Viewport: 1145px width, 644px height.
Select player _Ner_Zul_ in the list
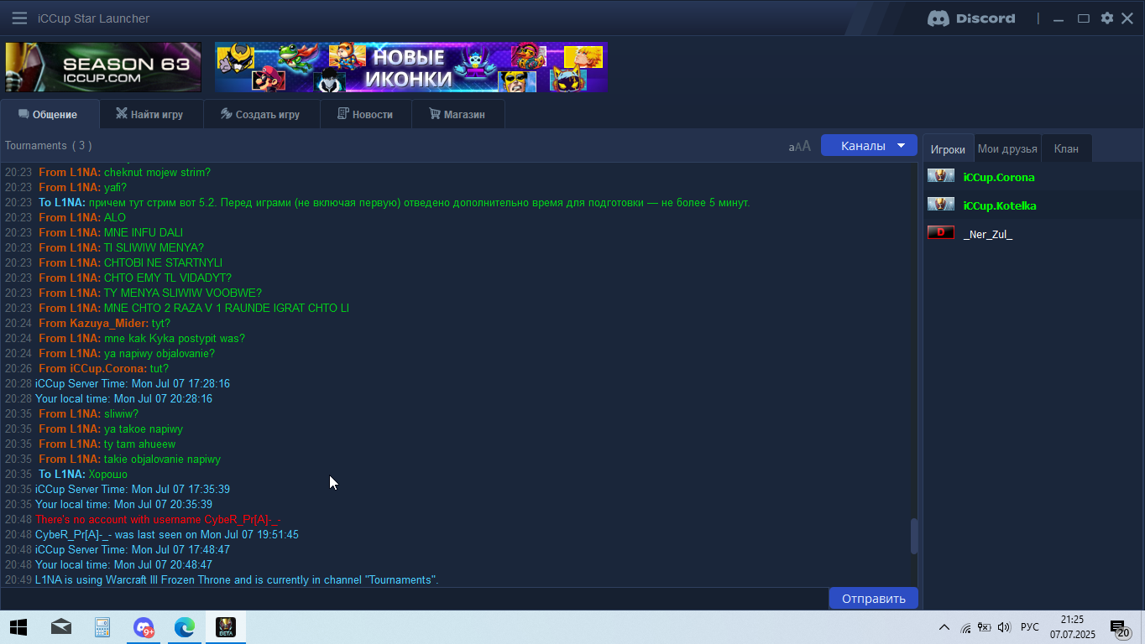pyautogui.click(x=988, y=234)
